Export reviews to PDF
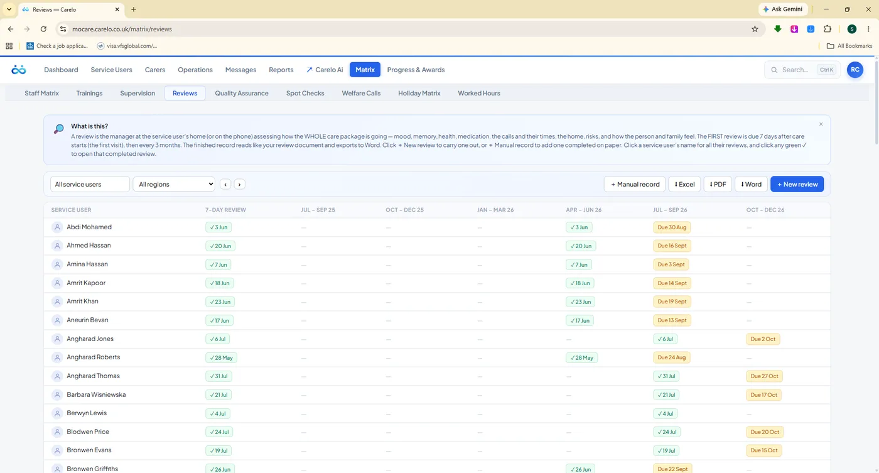This screenshot has height=473, width=879. [718, 184]
